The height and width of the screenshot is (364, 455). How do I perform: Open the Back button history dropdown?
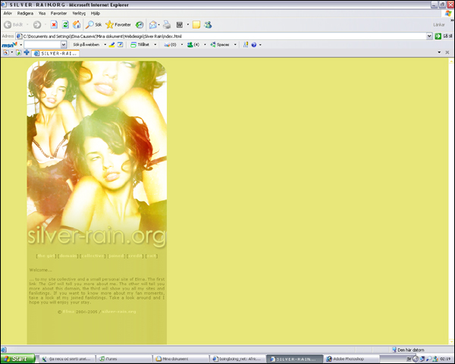(x=27, y=25)
